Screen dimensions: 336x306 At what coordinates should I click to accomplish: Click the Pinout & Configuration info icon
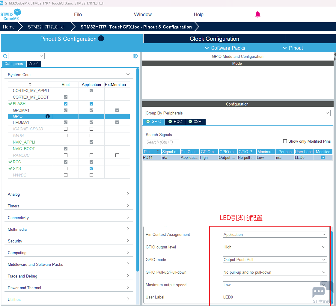(101, 38)
